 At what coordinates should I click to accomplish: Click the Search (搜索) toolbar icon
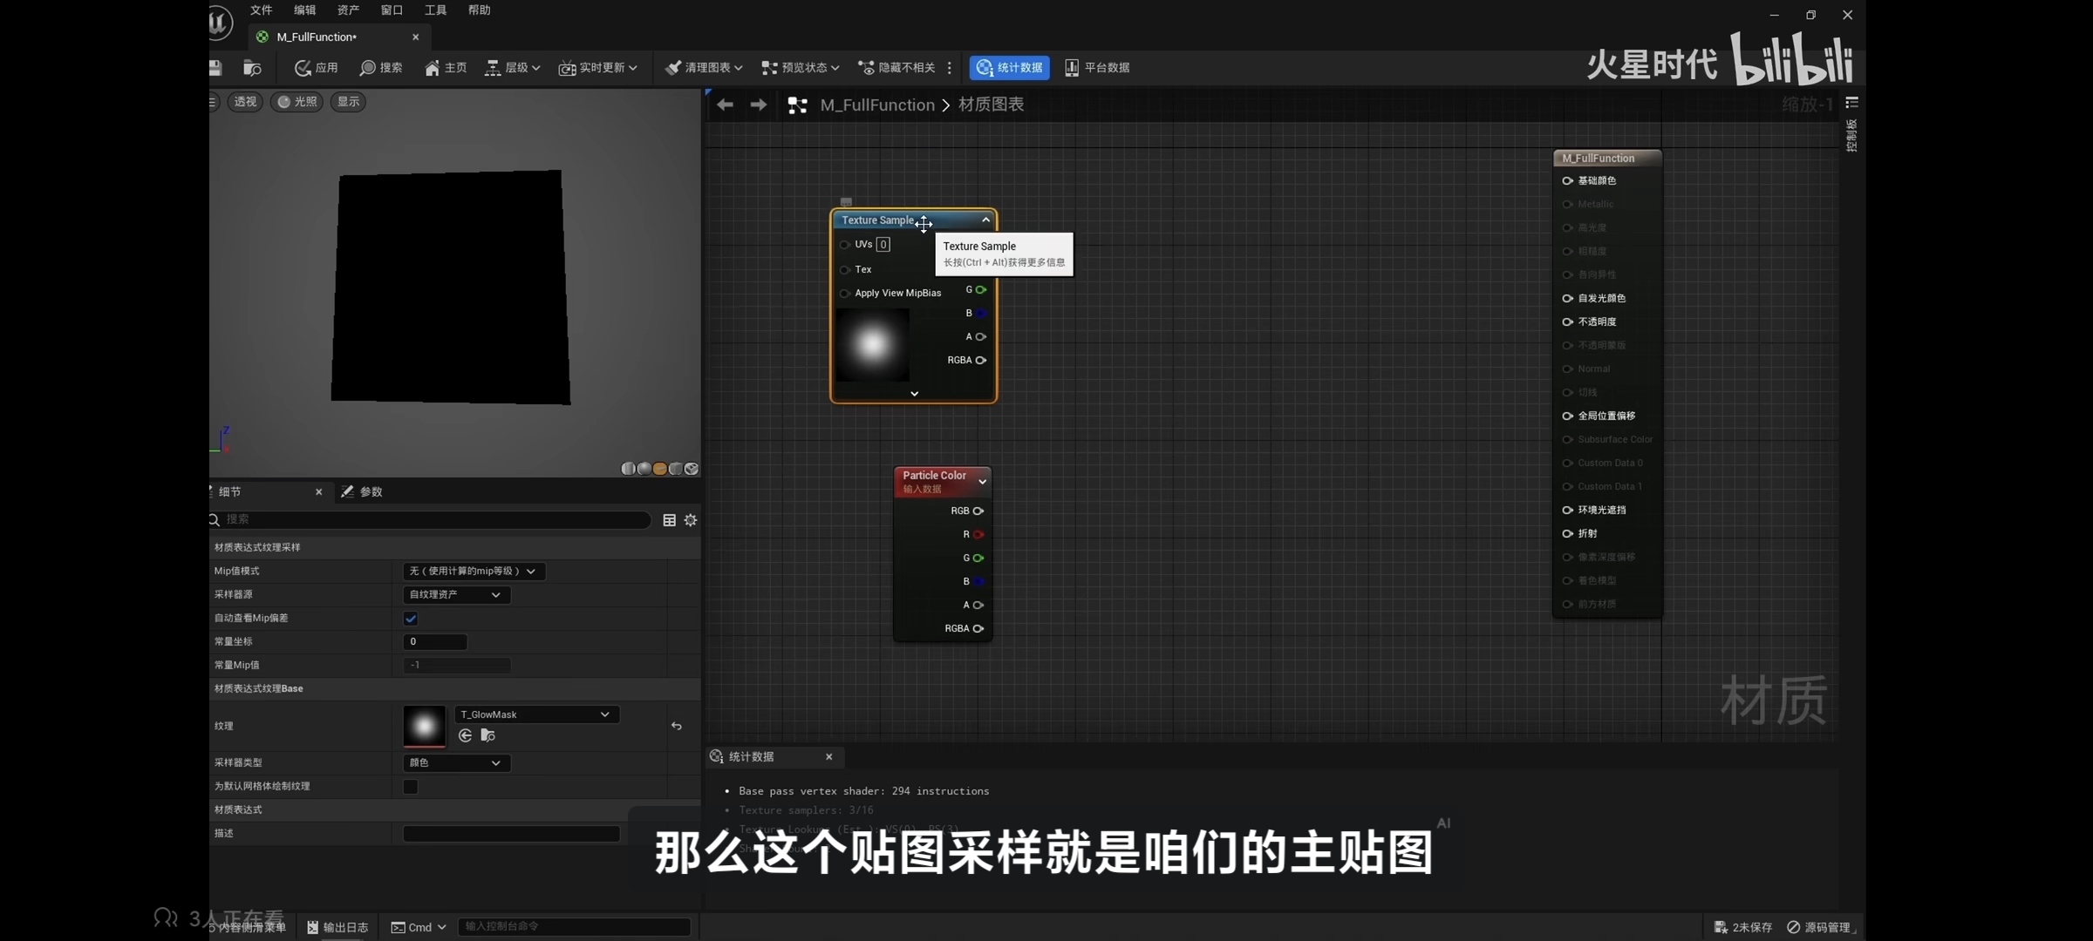[368, 68]
